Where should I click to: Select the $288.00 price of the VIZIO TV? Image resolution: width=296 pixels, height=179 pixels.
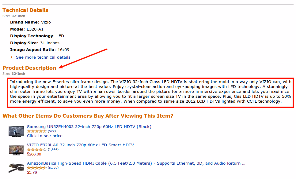click(x=34, y=154)
